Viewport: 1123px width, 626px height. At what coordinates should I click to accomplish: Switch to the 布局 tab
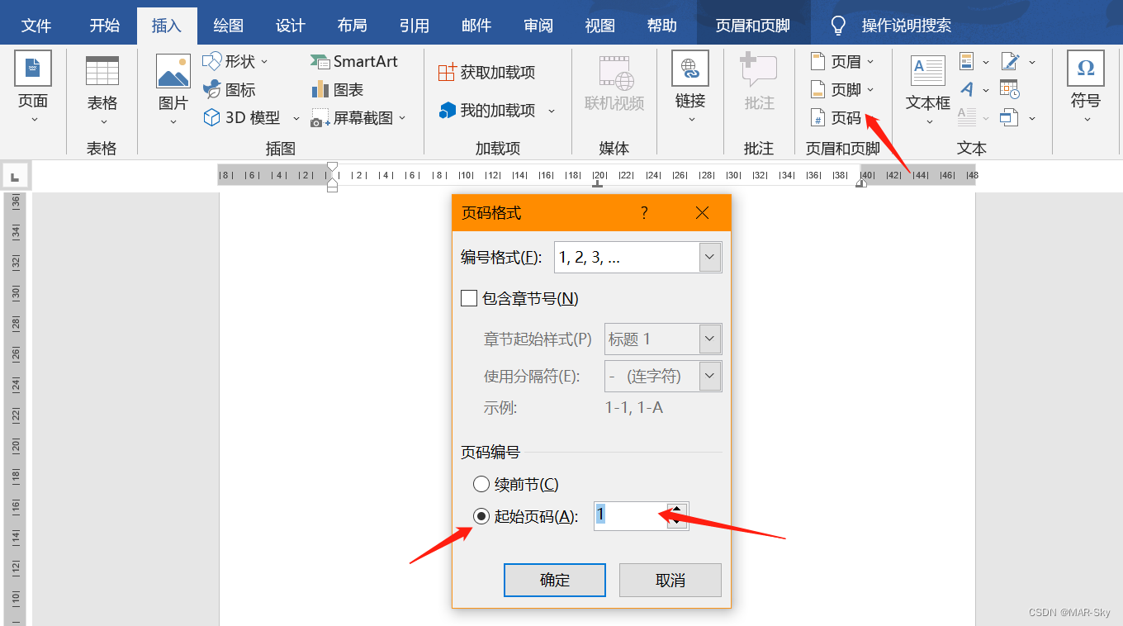pos(353,26)
